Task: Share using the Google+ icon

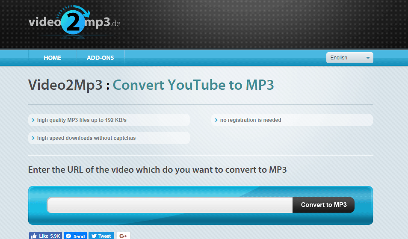Action: [x=123, y=236]
